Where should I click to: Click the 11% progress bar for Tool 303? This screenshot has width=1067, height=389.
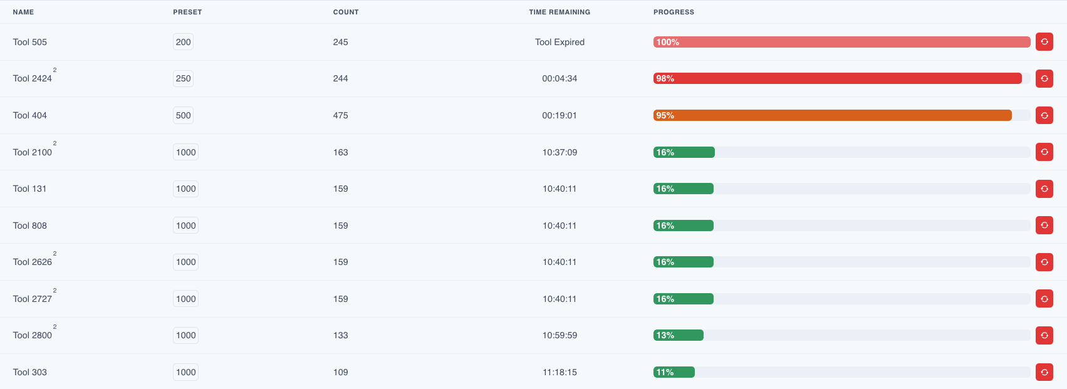click(674, 372)
